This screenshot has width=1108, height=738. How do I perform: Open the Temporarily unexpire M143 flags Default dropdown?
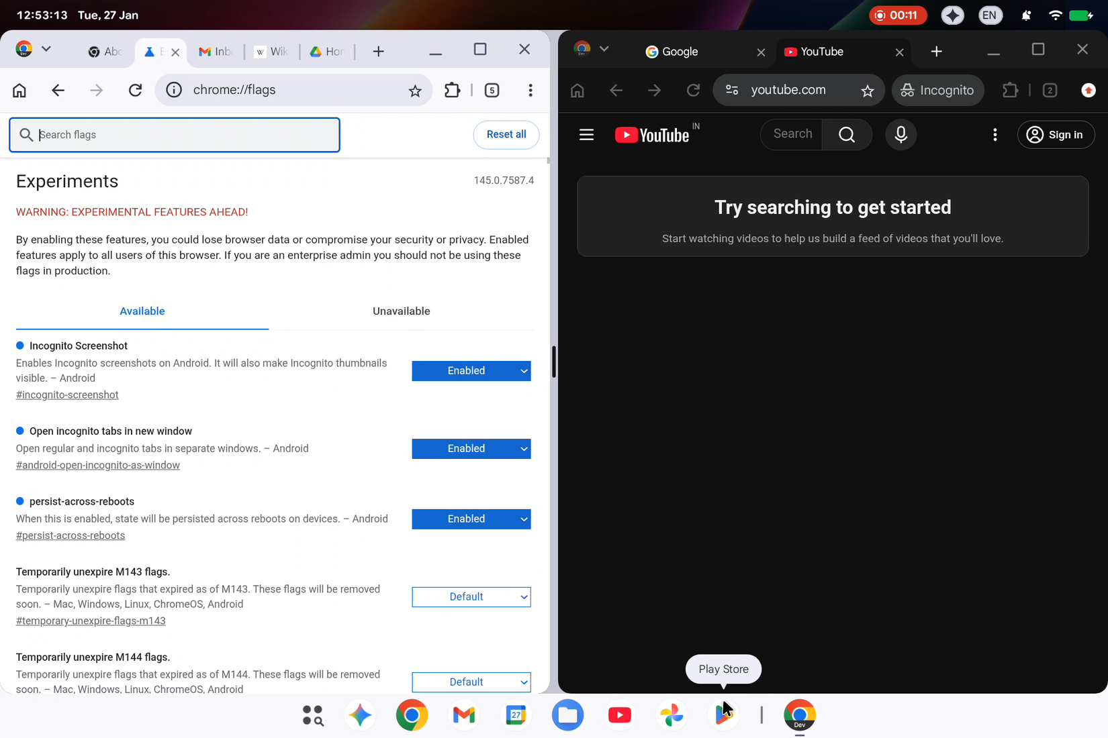click(471, 596)
